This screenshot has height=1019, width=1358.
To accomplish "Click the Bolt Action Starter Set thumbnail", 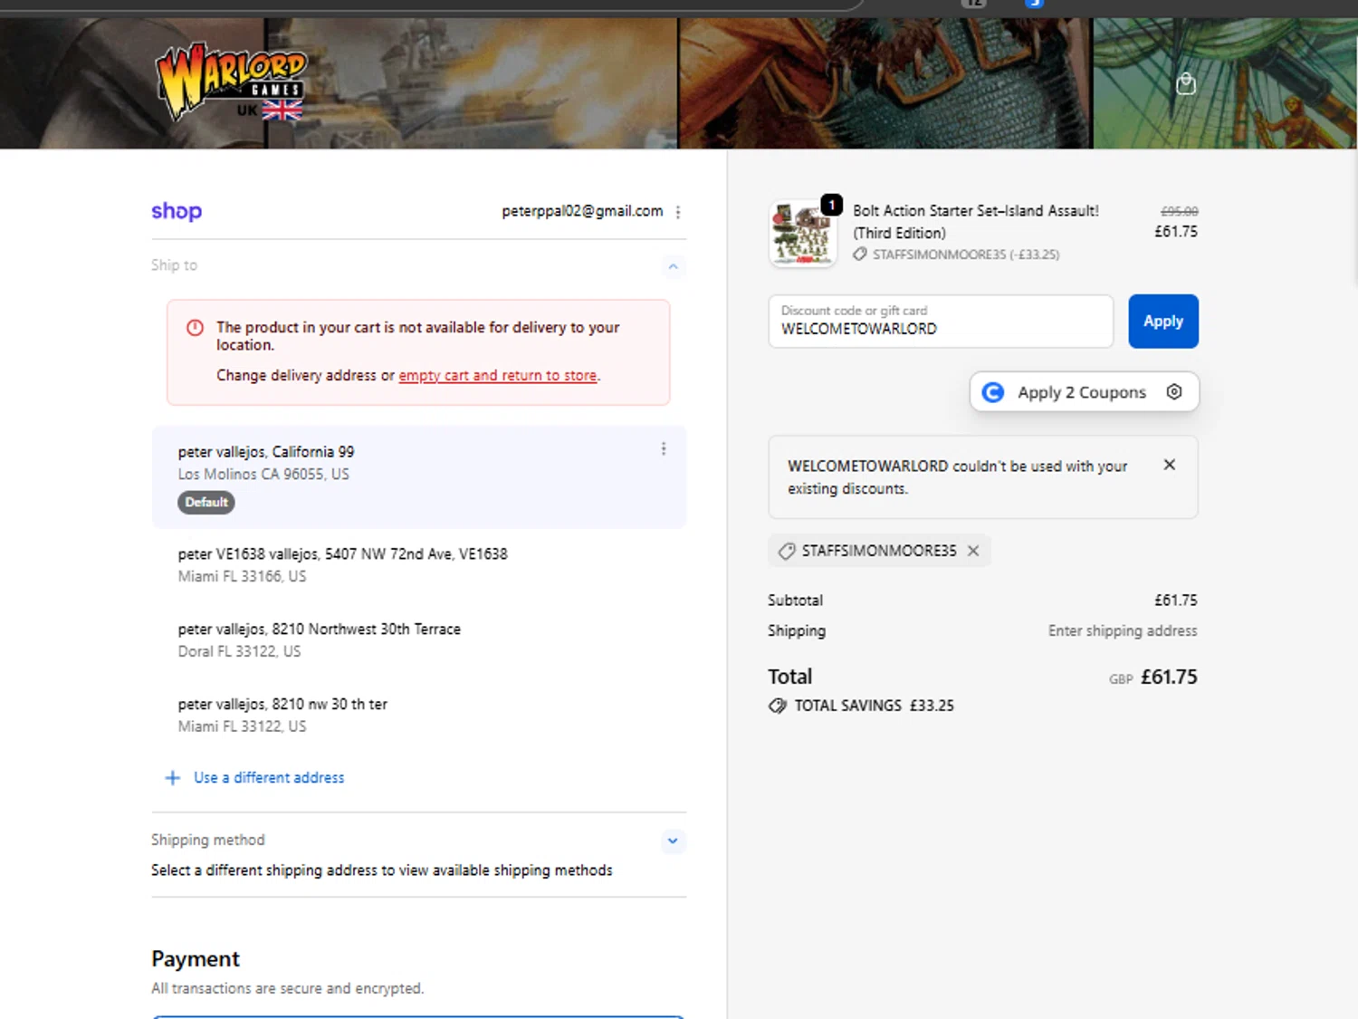I will (801, 234).
